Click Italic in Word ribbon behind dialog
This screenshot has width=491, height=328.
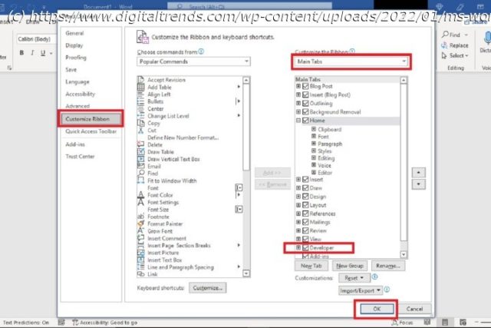pos(32,53)
